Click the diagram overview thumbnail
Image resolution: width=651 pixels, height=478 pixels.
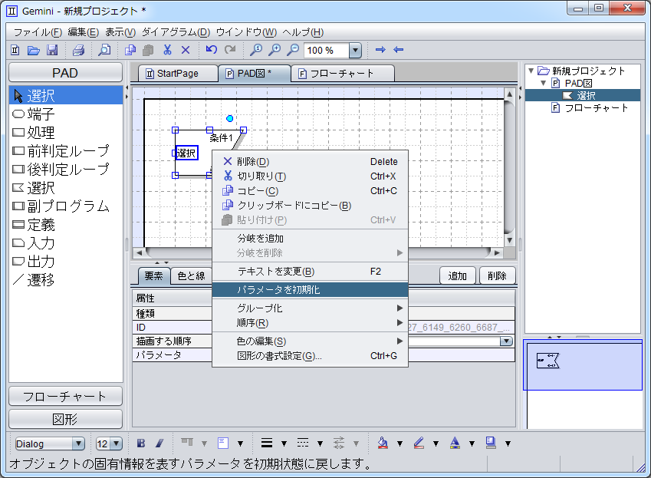pyautogui.click(x=583, y=365)
